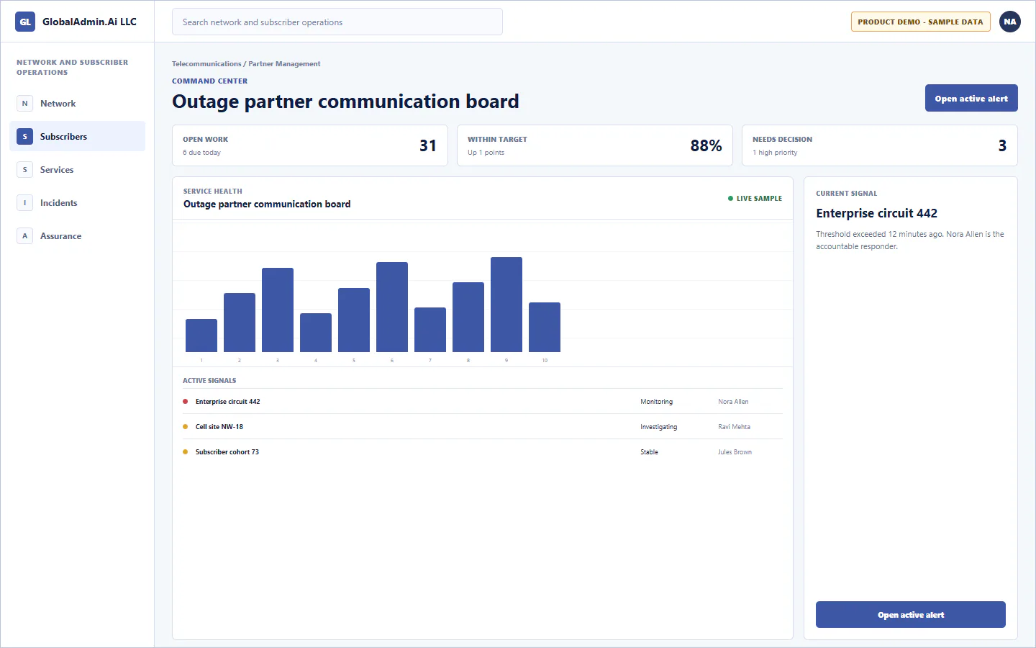The image size is (1036, 648).
Task: Click the Monitoring status text
Action: click(657, 402)
